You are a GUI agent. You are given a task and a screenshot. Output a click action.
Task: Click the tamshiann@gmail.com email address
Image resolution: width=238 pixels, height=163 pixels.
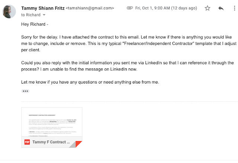(x=90, y=8)
